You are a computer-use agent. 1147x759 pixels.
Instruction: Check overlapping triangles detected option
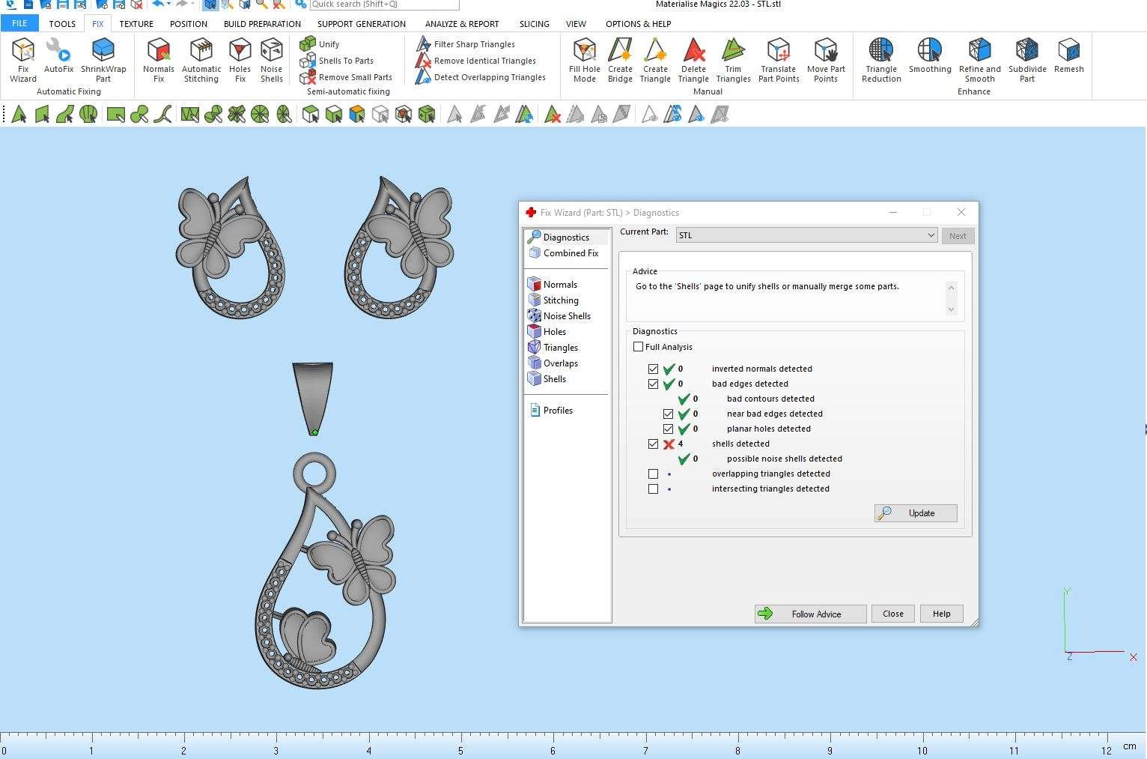click(x=654, y=474)
